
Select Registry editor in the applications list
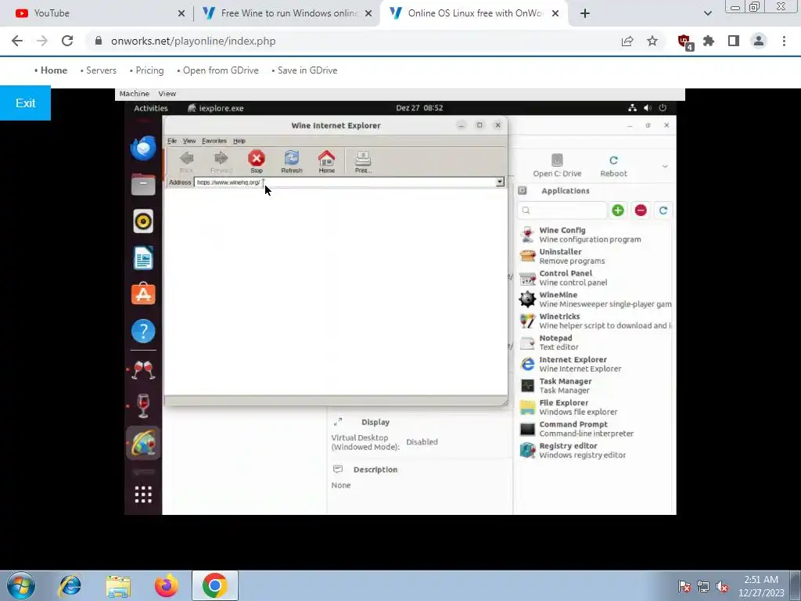pos(595,450)
